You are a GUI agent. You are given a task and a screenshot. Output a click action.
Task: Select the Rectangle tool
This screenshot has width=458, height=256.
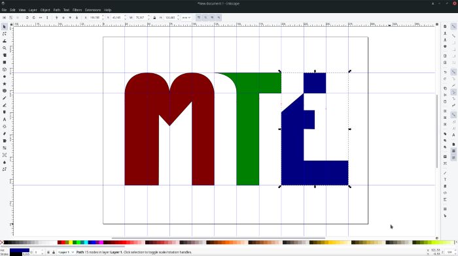tap(5, 63)
